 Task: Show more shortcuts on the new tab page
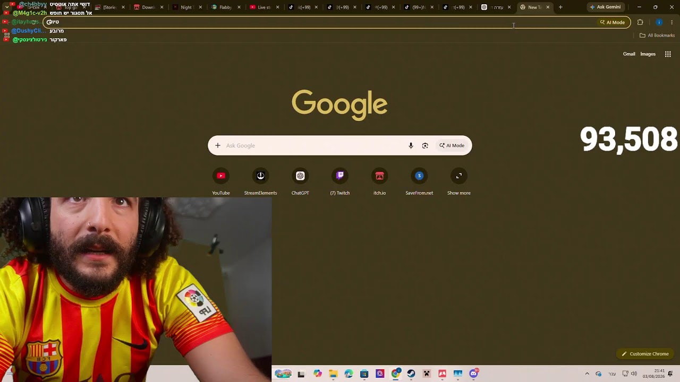click(459, 181)
